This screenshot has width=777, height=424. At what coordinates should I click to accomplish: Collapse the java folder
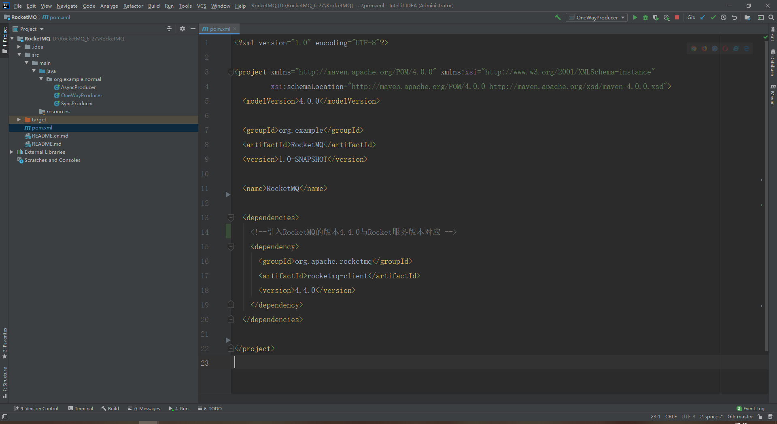34,71
